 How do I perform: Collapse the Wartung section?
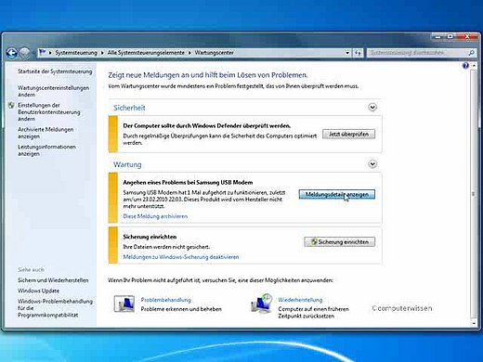pyautogui.click(x=372, y=164)
